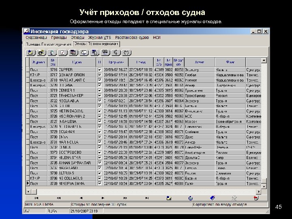Open the Журнал VTS menu

pos(99,38)
